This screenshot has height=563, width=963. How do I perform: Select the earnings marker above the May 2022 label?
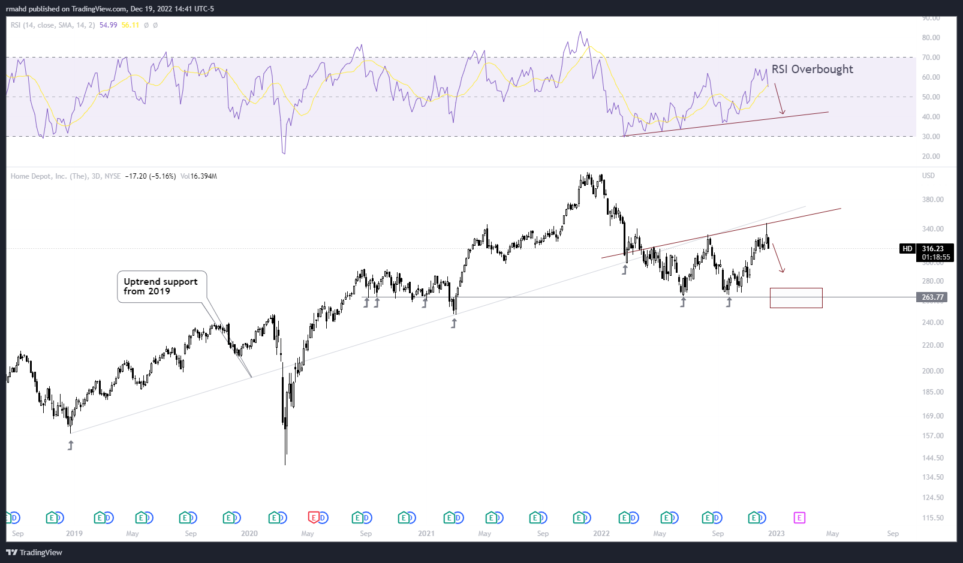(x=666, y=517)
